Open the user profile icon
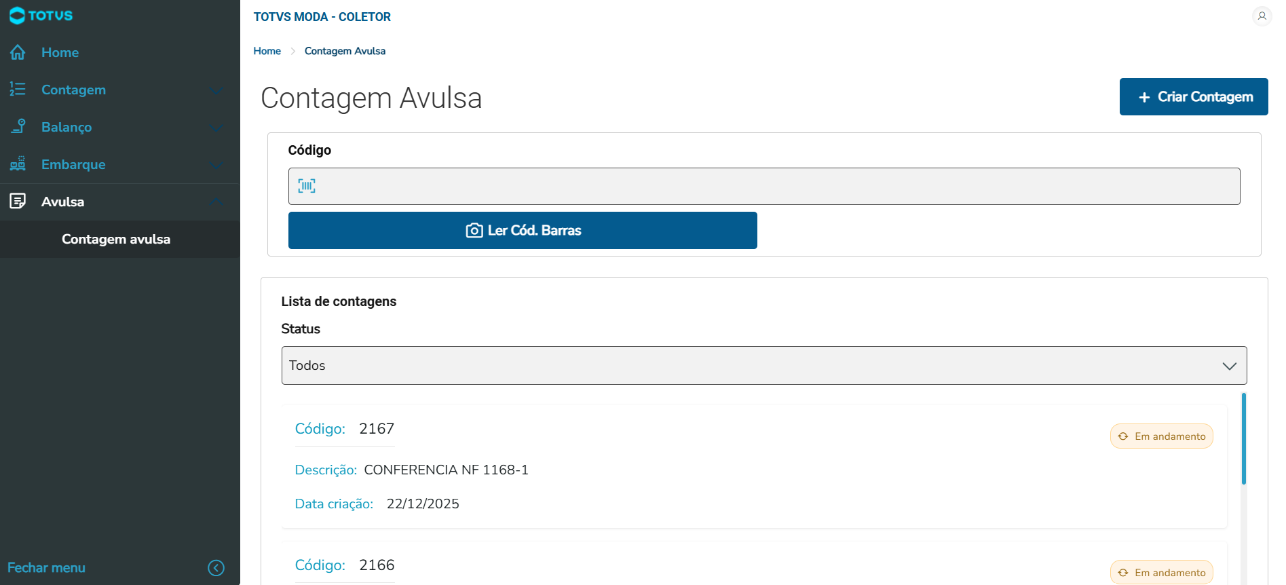The height and width of the screenshot is (585, 1286). point(1262,16)
